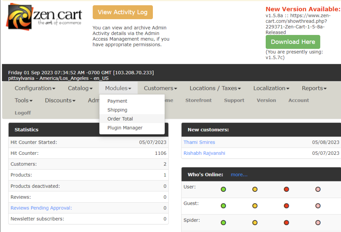The width and height of the screenshot is (341, 232).
Task: Expand Locations / Taxes menu
Action: point(215,88)
